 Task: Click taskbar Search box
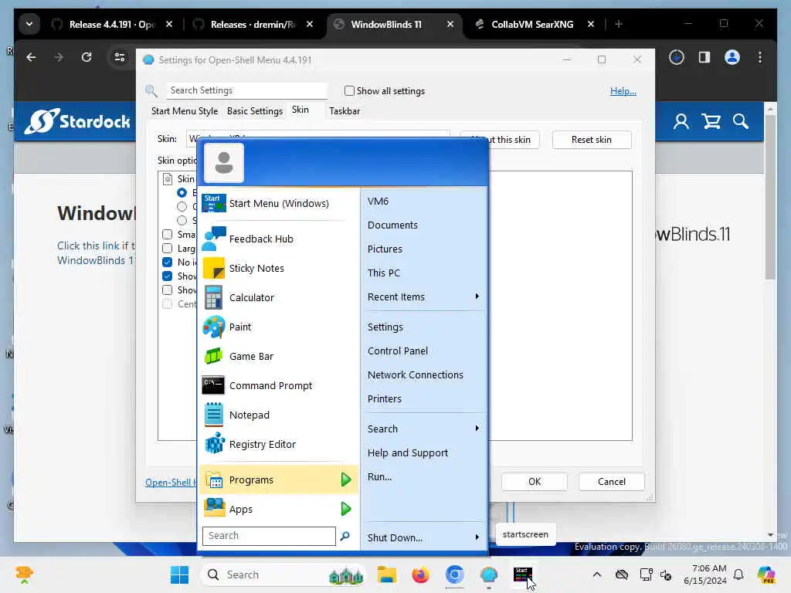click(283, 574)
